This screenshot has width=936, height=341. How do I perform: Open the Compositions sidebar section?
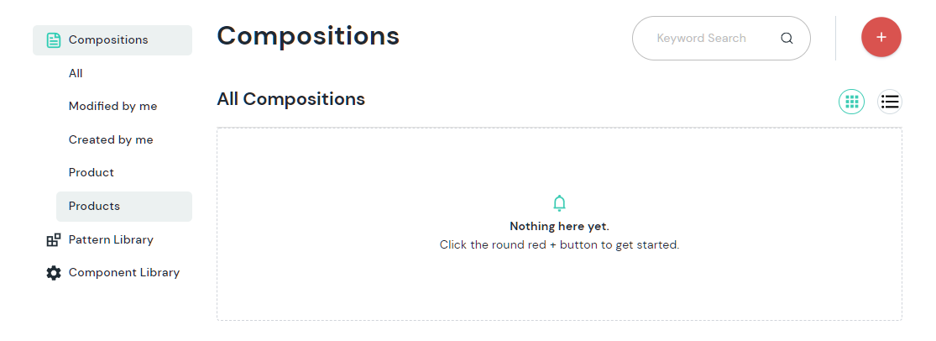click(108, 39)
